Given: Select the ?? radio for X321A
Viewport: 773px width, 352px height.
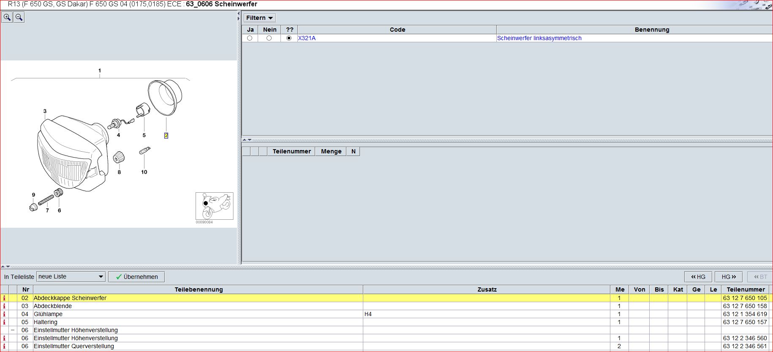Looking at the screenshot, I should [x=289, y=38].
